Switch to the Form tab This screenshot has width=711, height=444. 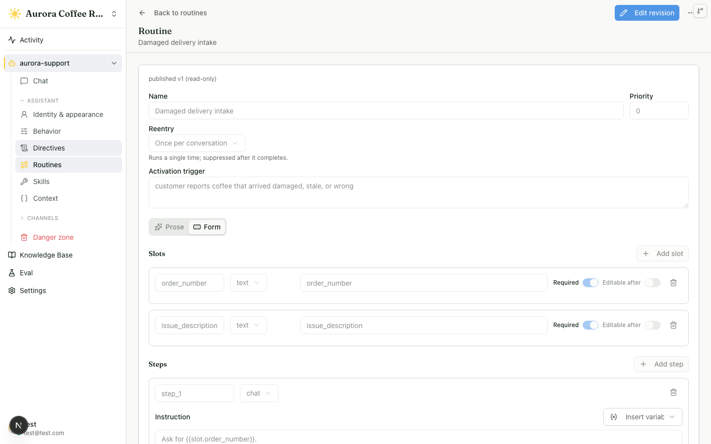pos(207,227)
